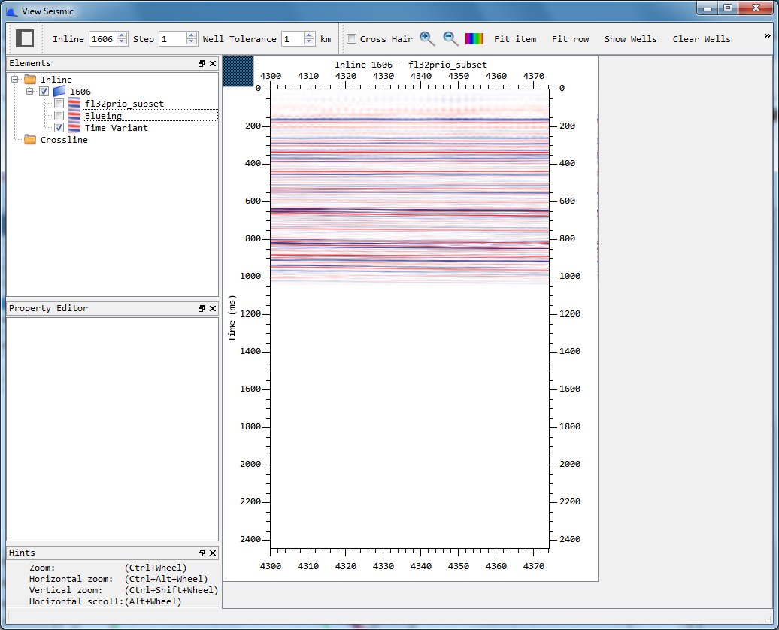Uncheck the Time Variant checkbox
This screenshot has height=630, width=779.
click(59, 127)
